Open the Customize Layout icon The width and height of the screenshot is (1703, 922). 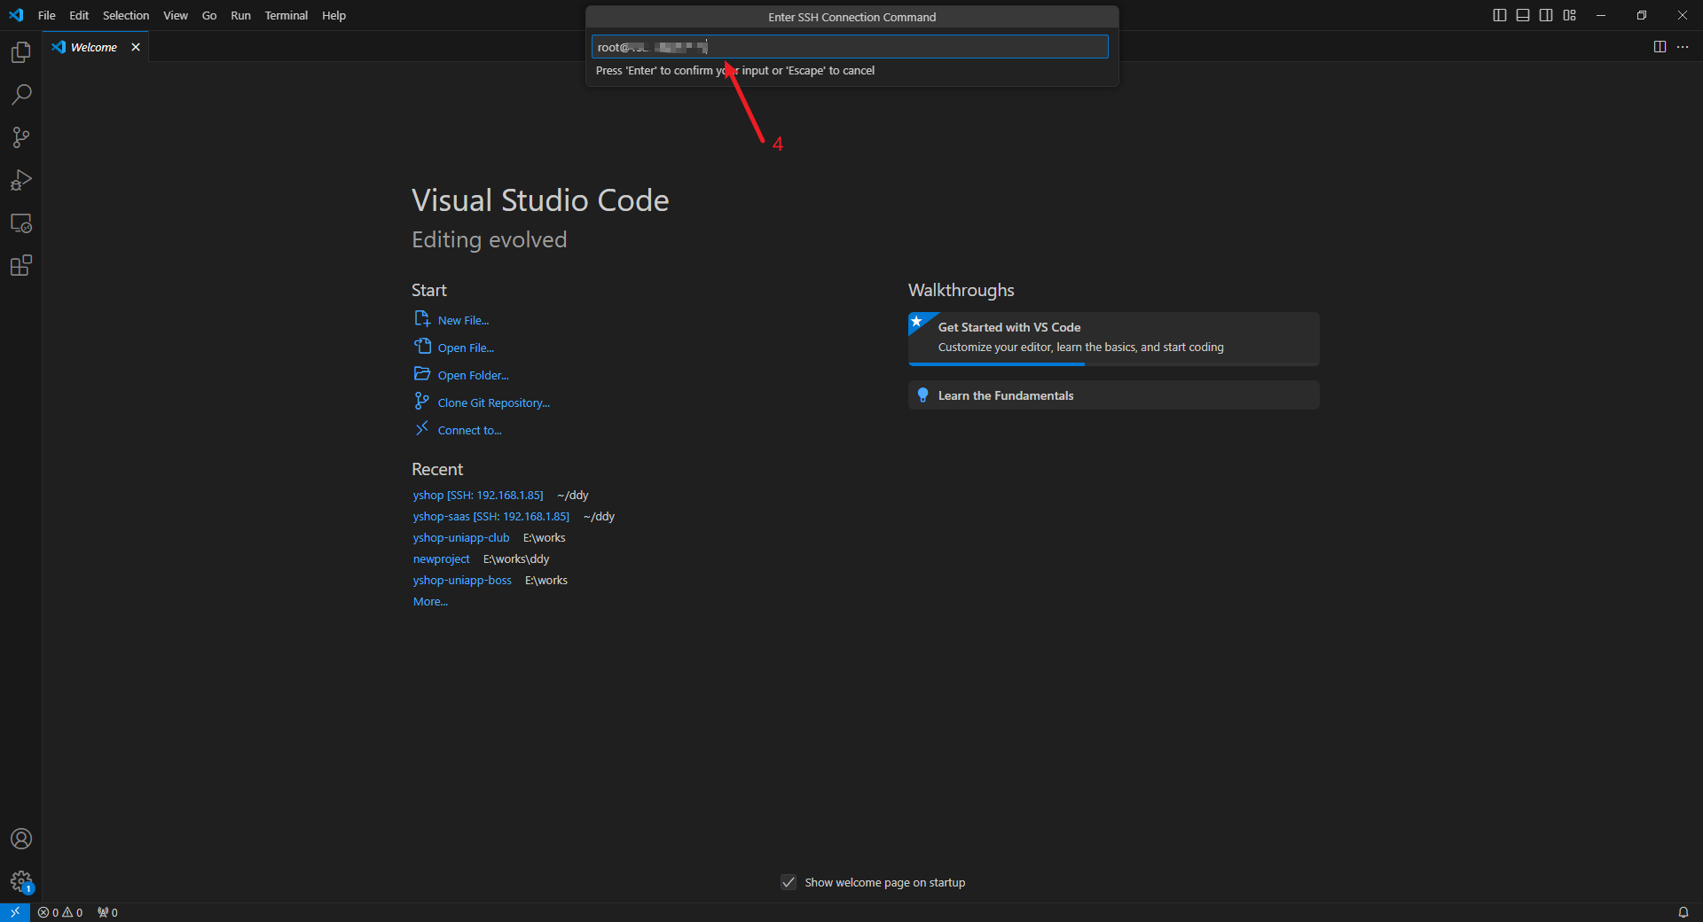(1569, 15)
